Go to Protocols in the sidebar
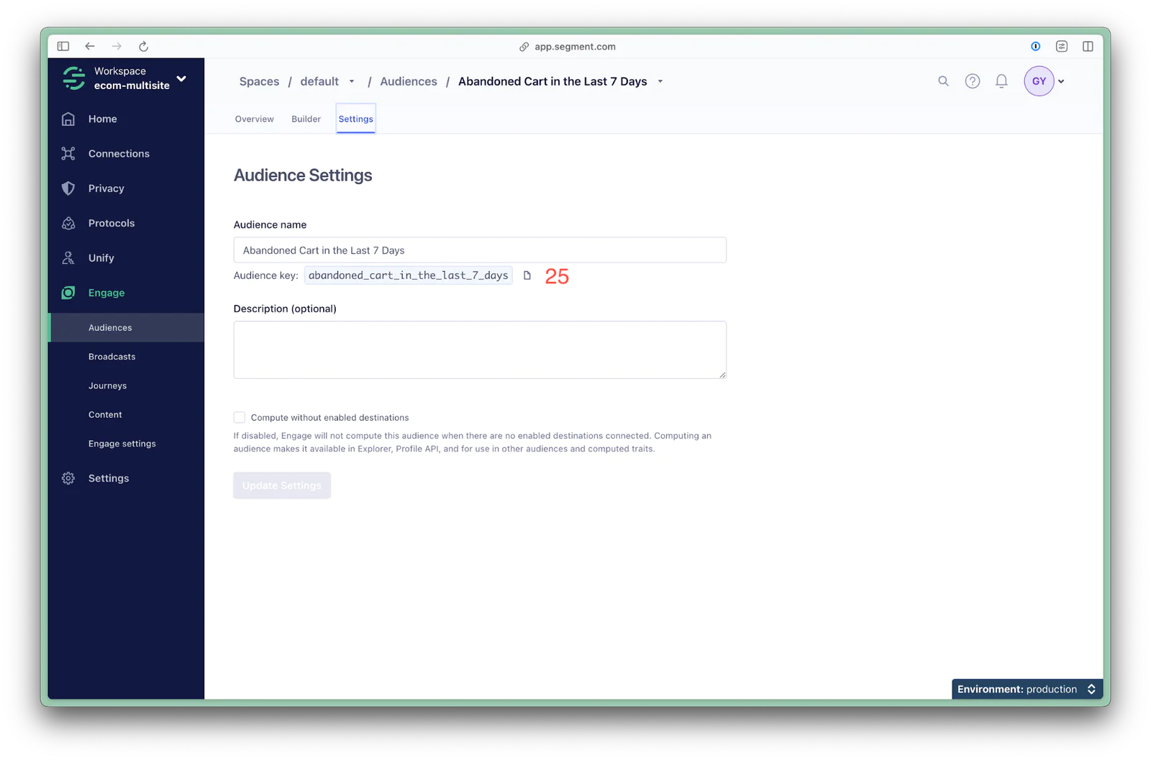 [x=112, y=224]
